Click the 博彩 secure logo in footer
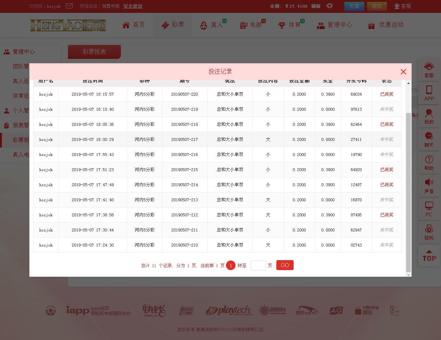 point(366,311)
